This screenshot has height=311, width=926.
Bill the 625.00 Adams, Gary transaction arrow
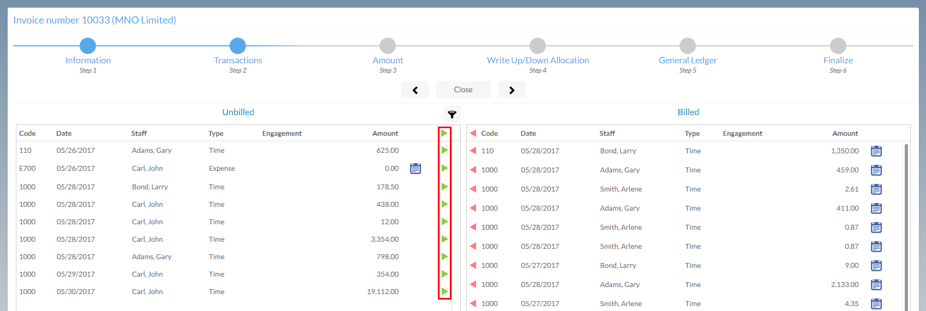(x=444, y=150)
